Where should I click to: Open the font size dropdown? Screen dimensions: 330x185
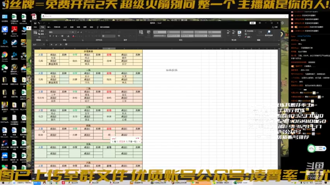pyautogui.click(x=75, y=32)
